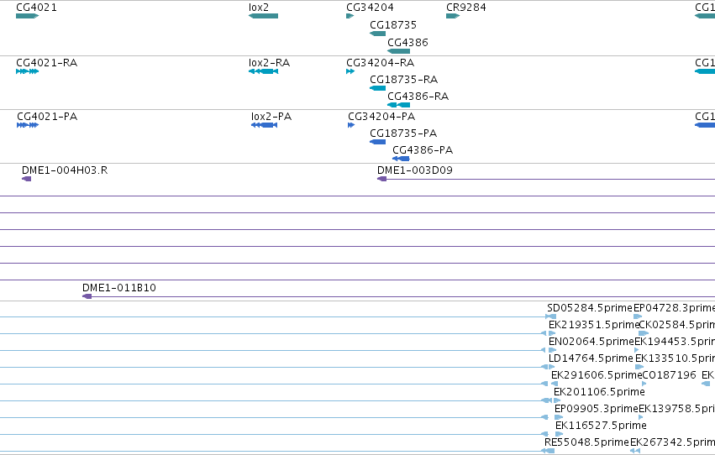Select the CG4021-RA transcript glyph
Screen dimensions: 715x455
(x=28, y=71)
